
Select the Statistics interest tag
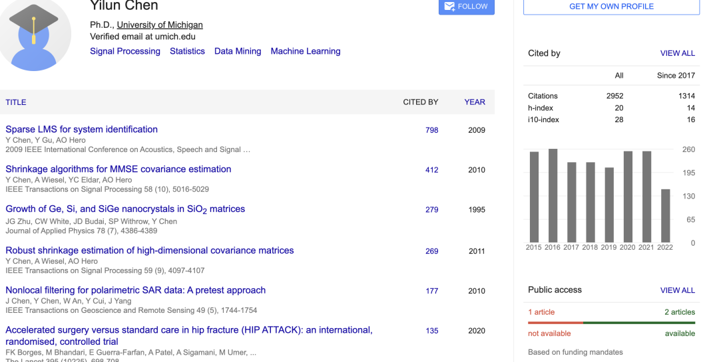[187, 51]
